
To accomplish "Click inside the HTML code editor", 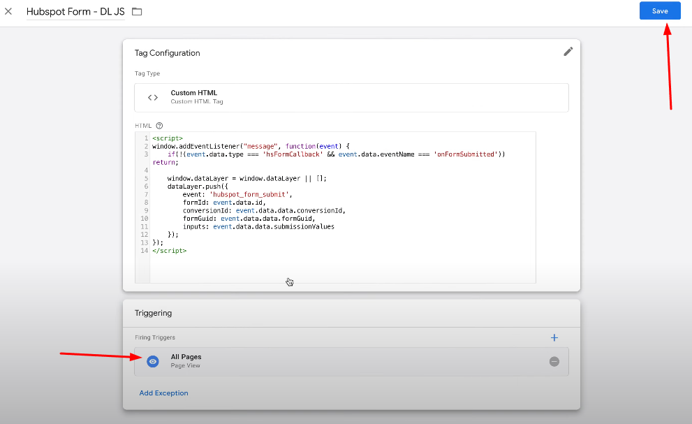I will 335,207.
